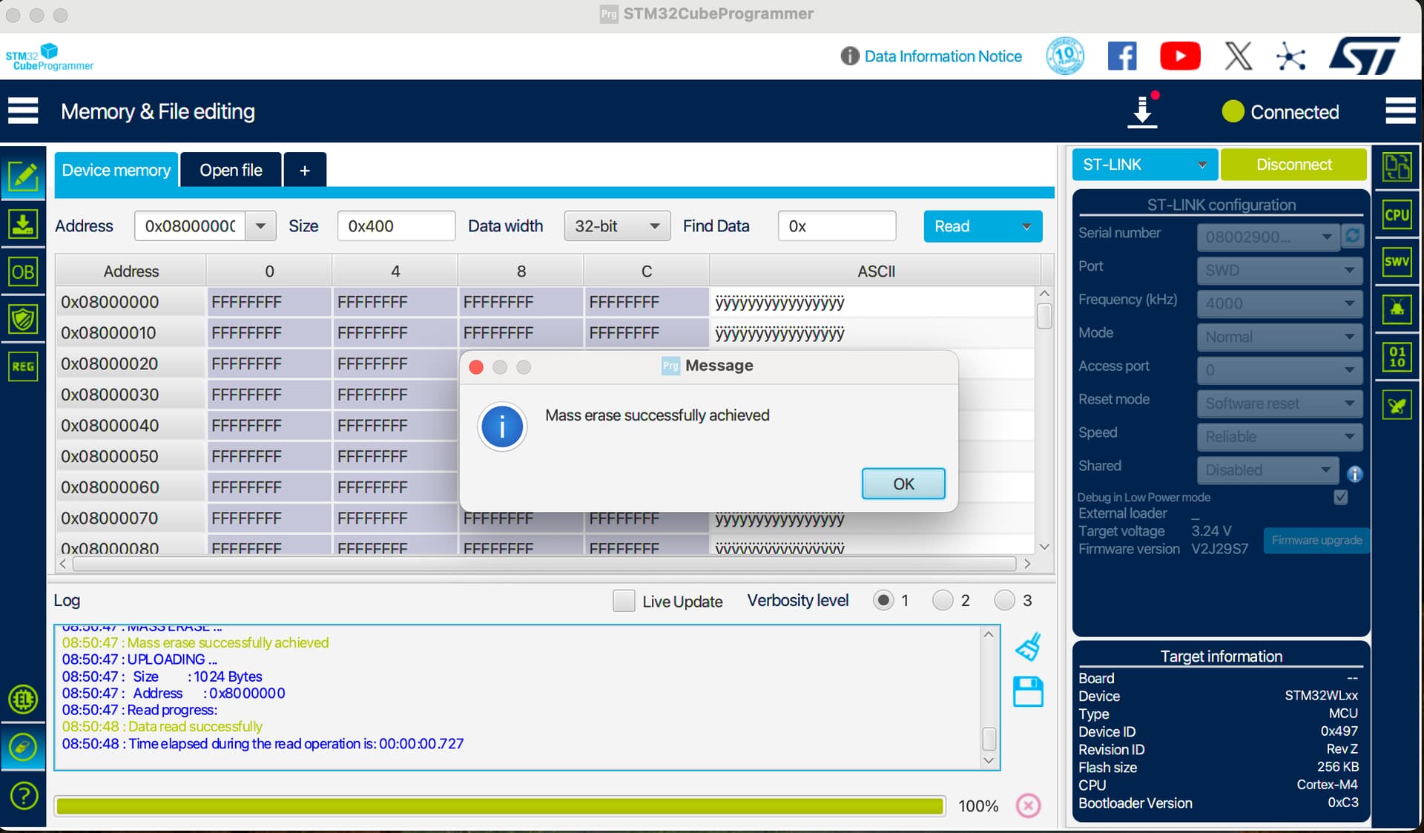1424x833 pixels.
Task: Open ST YouTube channel icon
Action: coord(1179,56)
